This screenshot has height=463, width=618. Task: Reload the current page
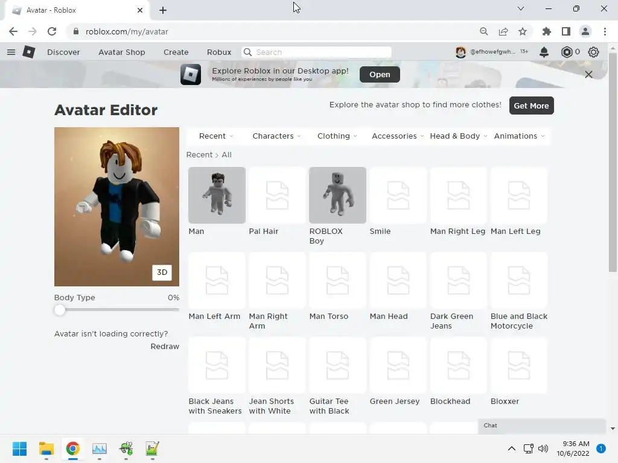tap(52, 31)
